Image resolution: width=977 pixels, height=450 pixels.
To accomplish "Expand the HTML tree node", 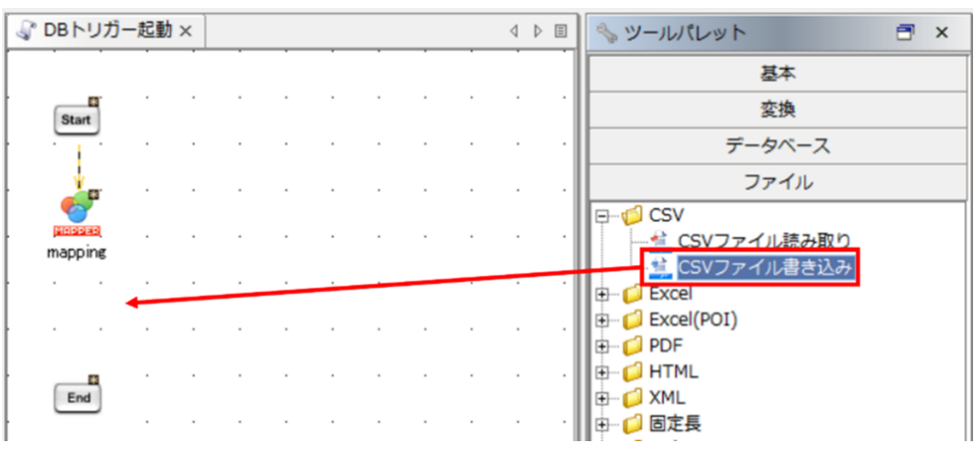I will coord(602,372).
